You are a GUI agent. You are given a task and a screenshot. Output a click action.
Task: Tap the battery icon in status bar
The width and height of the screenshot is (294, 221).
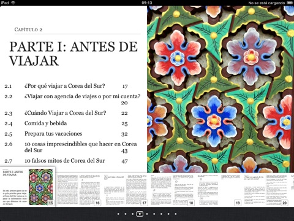point(290,3)
